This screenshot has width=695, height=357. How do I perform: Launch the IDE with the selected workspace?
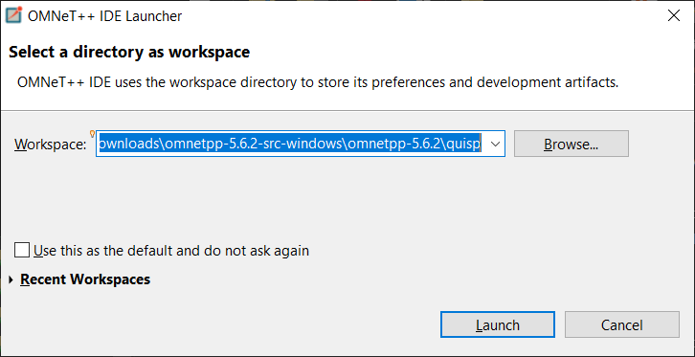[497, 324]
